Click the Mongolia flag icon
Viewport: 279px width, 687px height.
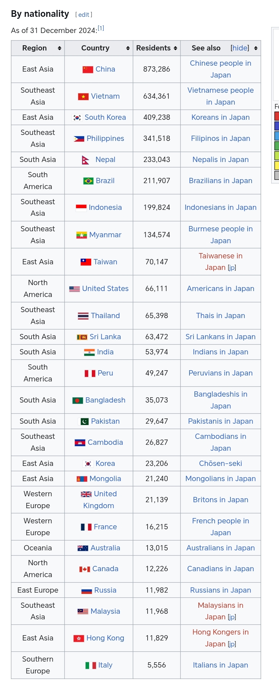(82, 479)
